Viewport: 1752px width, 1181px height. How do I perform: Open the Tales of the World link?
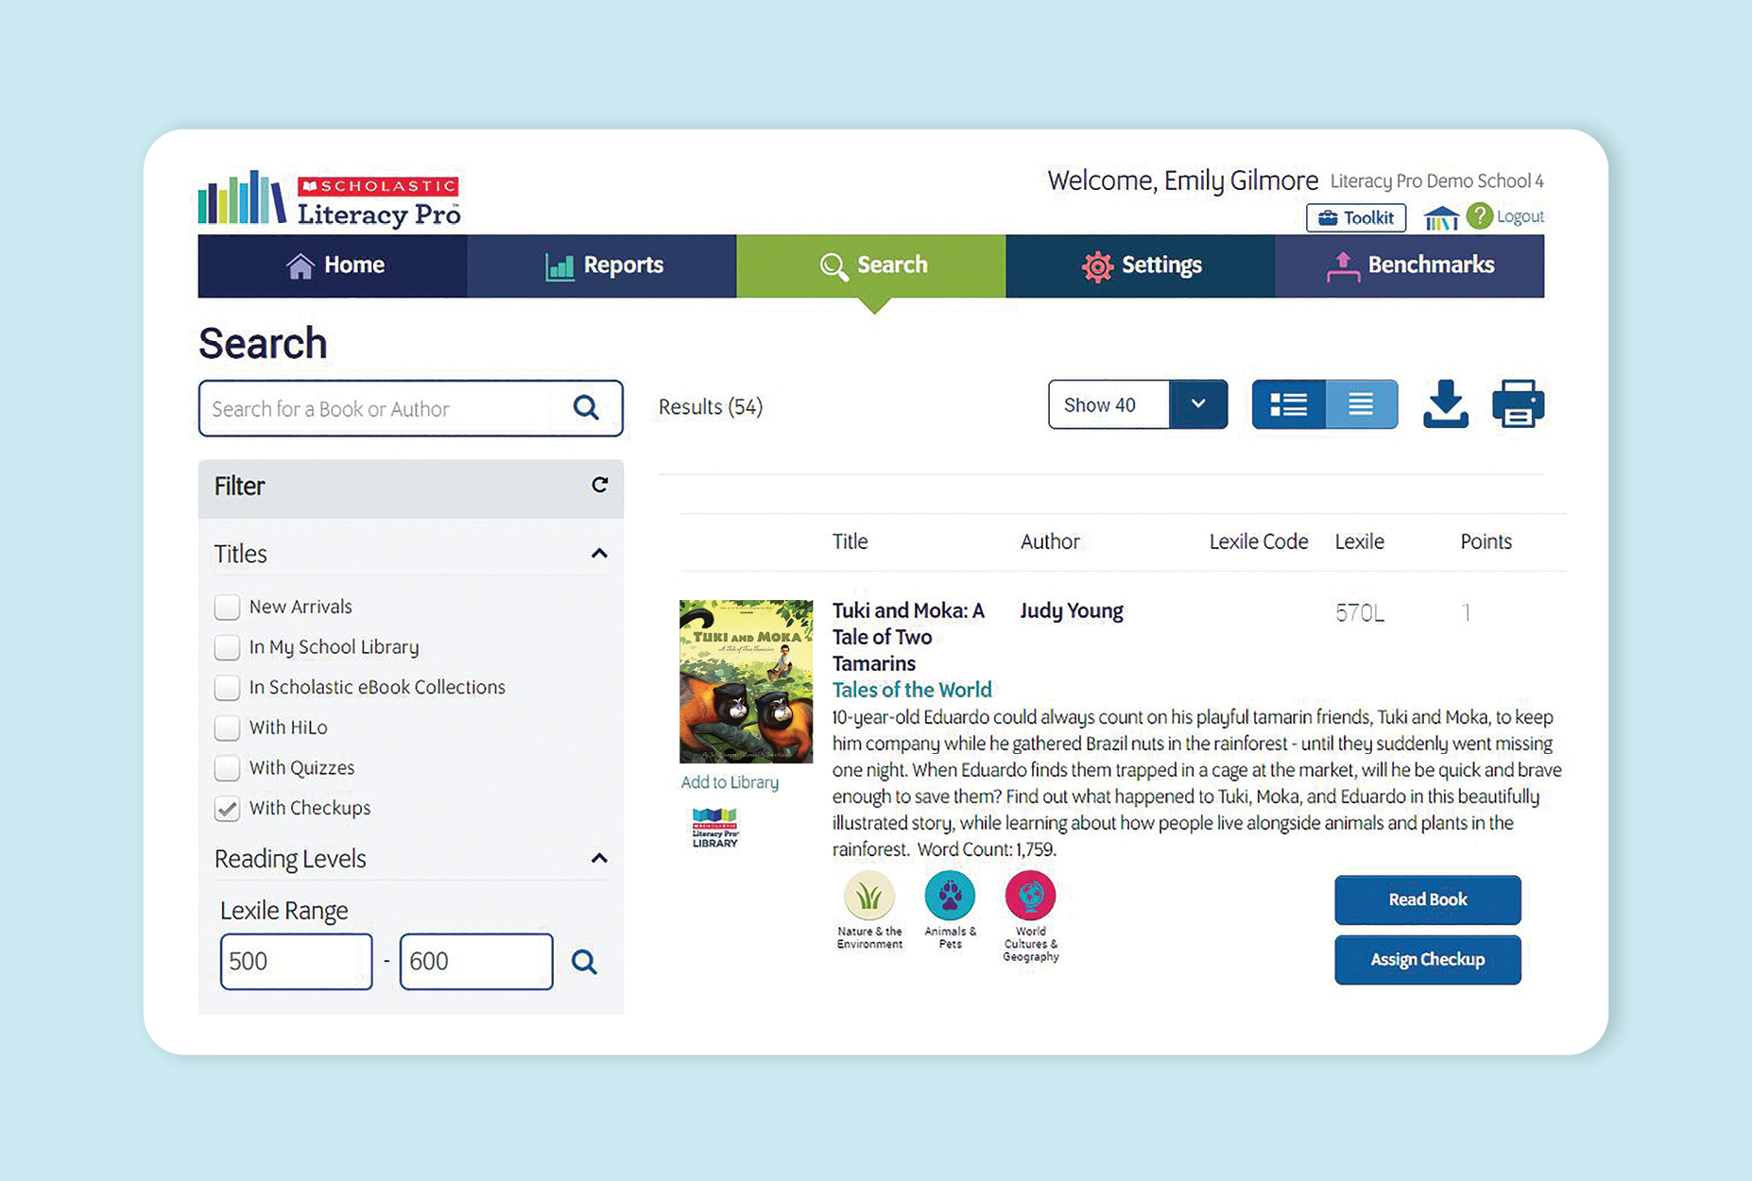pos(911,690)
